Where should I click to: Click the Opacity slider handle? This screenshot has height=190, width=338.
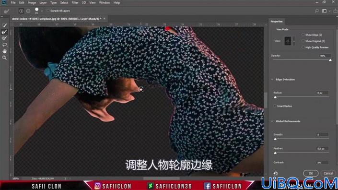click(330, 60)
